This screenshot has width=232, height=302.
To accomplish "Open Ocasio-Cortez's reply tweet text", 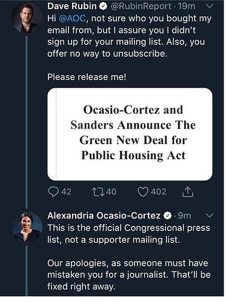I will [129, 257].
